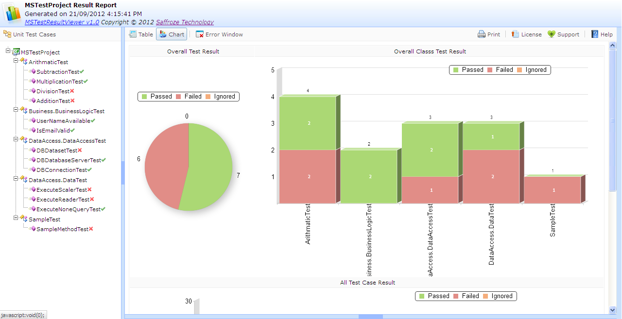Open Help via the blue book icon
622x319 pixels.
tap(594, 34)
